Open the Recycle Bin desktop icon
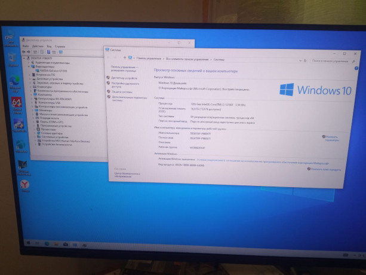Screen dimensions: 366x275 pos(13,60)
